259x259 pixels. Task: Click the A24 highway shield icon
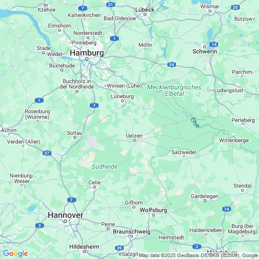pos(171,65)
